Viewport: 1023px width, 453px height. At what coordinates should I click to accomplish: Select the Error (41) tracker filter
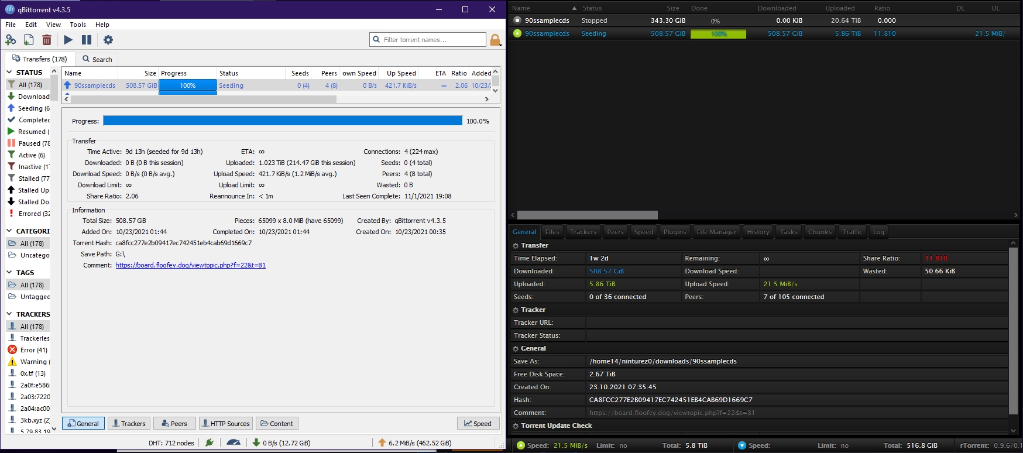(x=29, y=350)
